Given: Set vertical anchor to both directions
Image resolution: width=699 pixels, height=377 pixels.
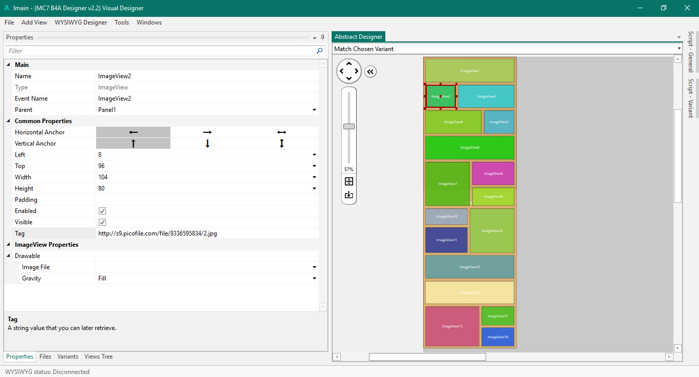Looking at the screenshot, I should (281, 144).
